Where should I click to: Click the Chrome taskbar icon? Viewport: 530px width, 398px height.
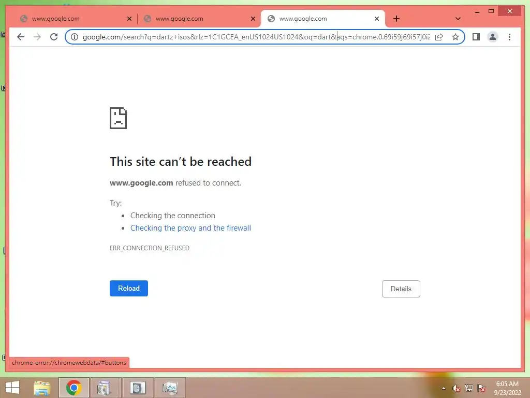[73, 388]
